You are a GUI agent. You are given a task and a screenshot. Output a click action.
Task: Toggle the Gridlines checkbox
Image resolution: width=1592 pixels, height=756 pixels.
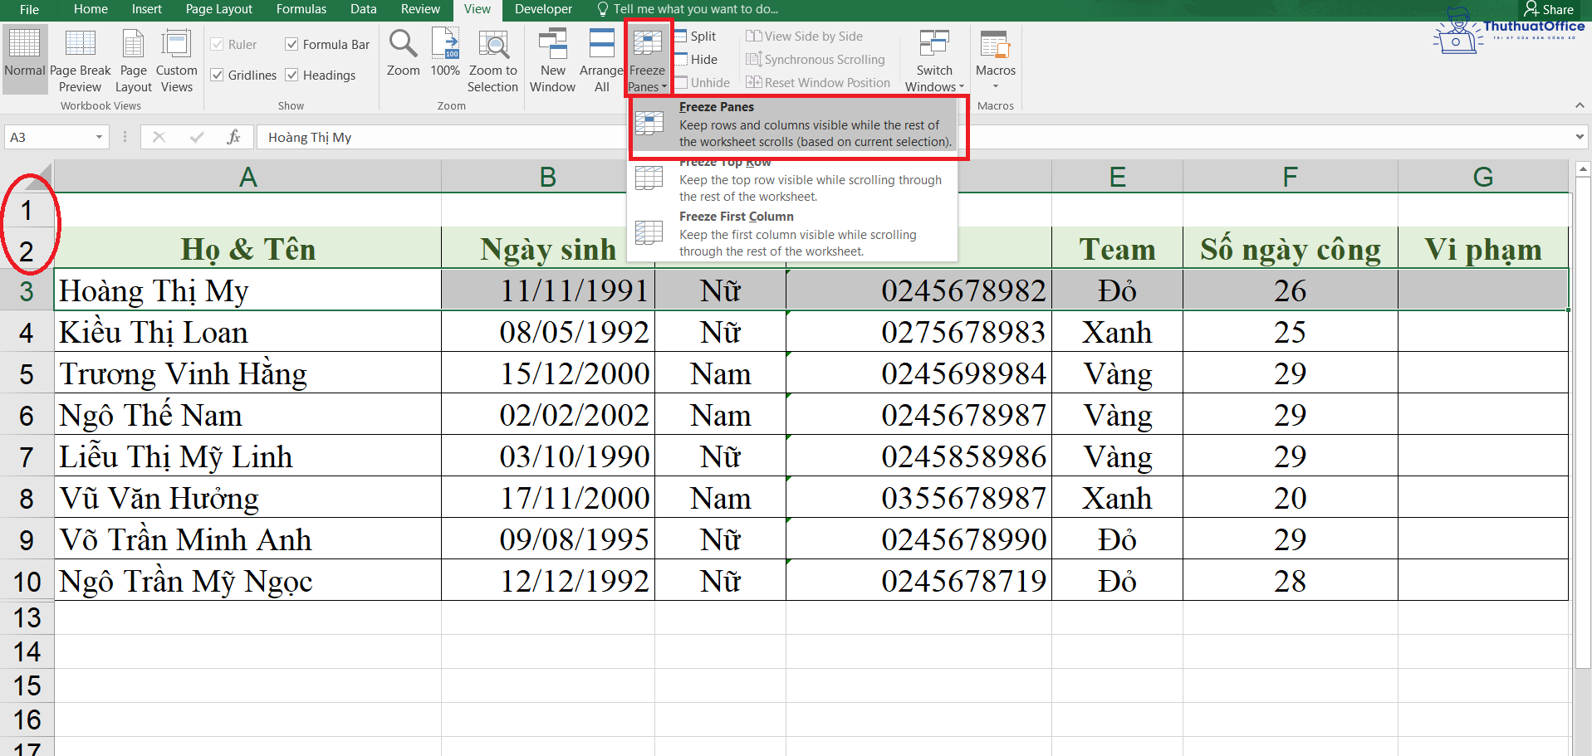click(x=216, y=75)
